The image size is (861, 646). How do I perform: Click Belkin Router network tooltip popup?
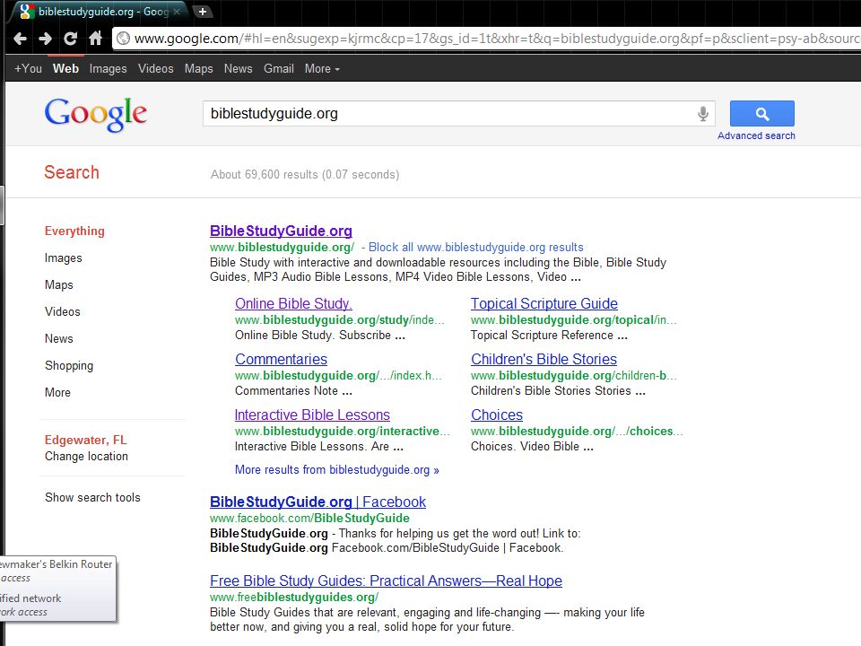tap(57, 589)
